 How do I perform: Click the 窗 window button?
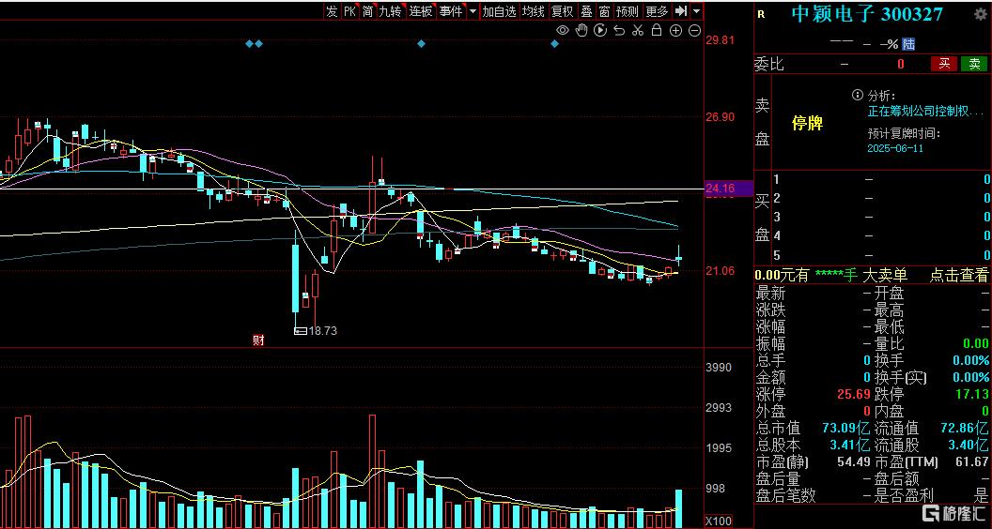click(x=605, y=10)
